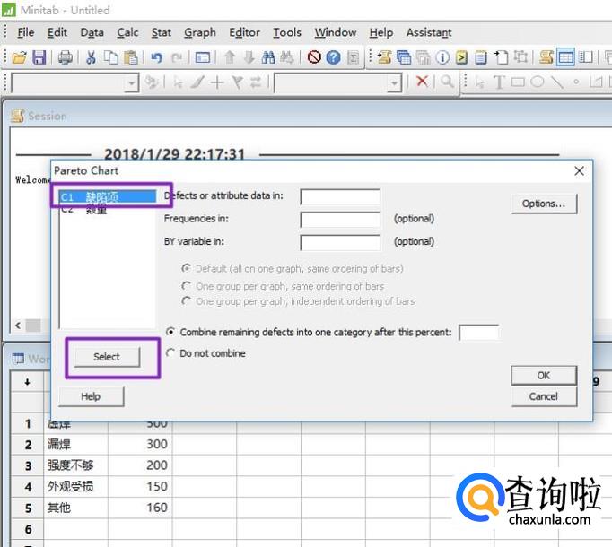Click the Defects or attribute data input field

[340, 196]
